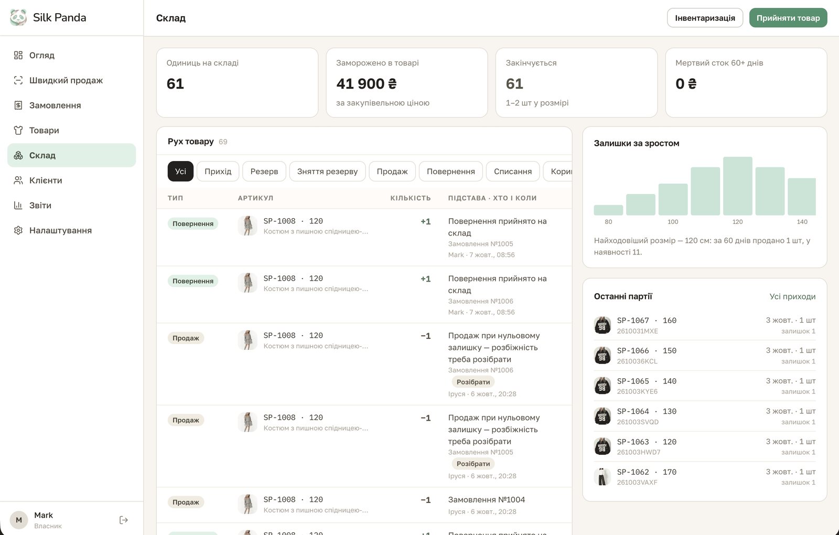Click the АРТИКУЛ column header

[x=255, y=198]
